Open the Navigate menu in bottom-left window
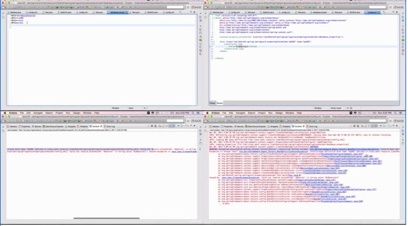The width and height of the screenshot is (408, 226). point(37,113)
